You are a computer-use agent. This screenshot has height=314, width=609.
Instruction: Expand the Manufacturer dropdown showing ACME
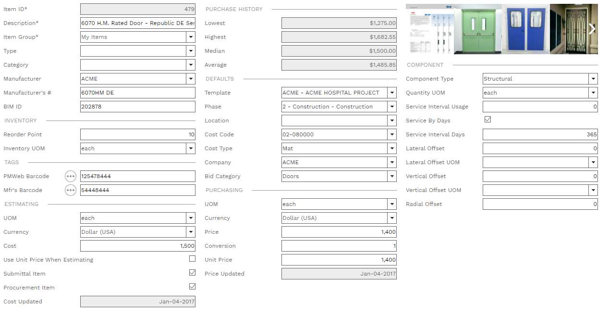(191, 78)
